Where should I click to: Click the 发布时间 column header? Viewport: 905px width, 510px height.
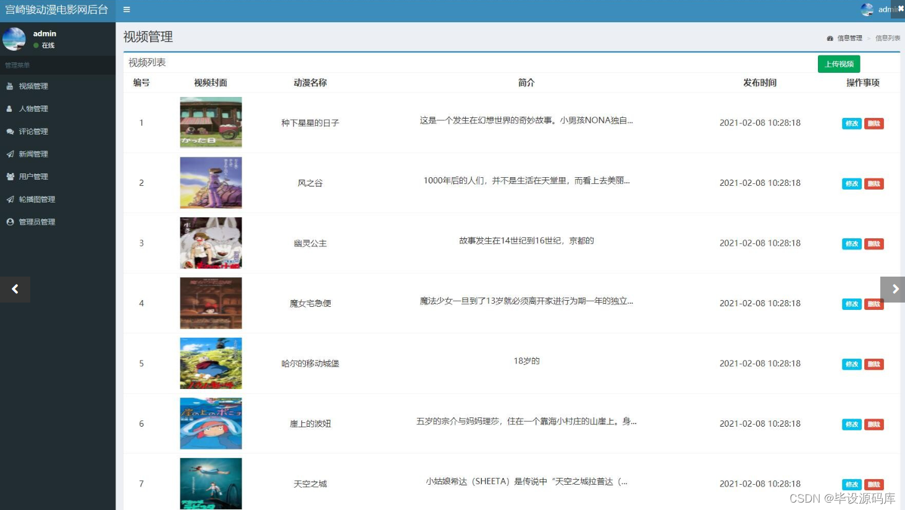760,83
